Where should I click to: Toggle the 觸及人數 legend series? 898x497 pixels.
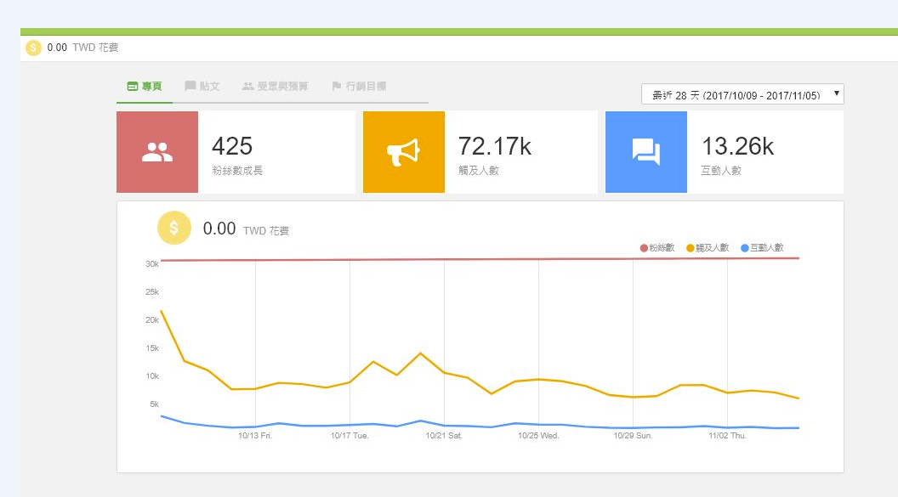pos(708,247)
